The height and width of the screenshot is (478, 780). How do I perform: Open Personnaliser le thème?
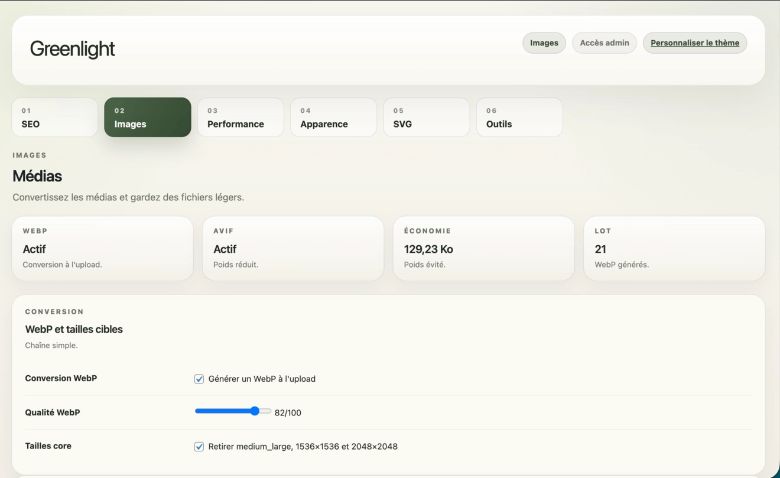click(x=694, y=43)
